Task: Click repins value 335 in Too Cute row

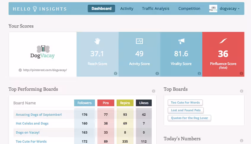Action: tap(125, 141)
